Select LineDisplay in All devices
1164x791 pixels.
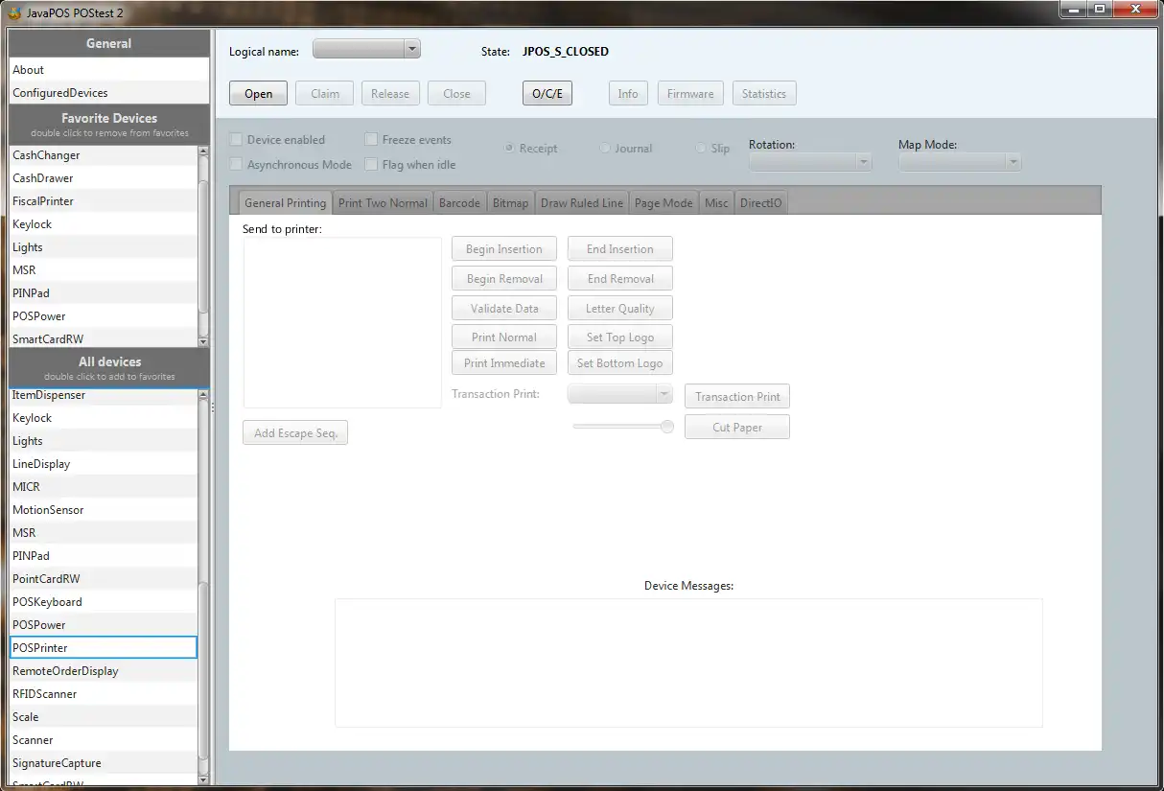point(103,464)
